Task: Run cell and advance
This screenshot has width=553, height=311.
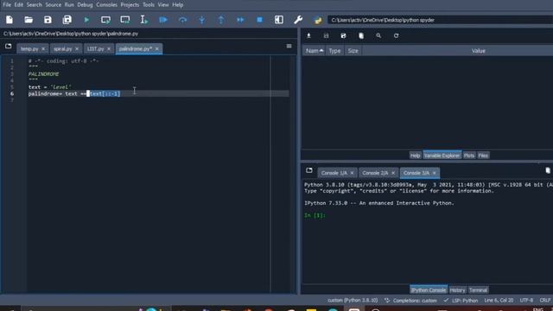Action: click(124, 20)
